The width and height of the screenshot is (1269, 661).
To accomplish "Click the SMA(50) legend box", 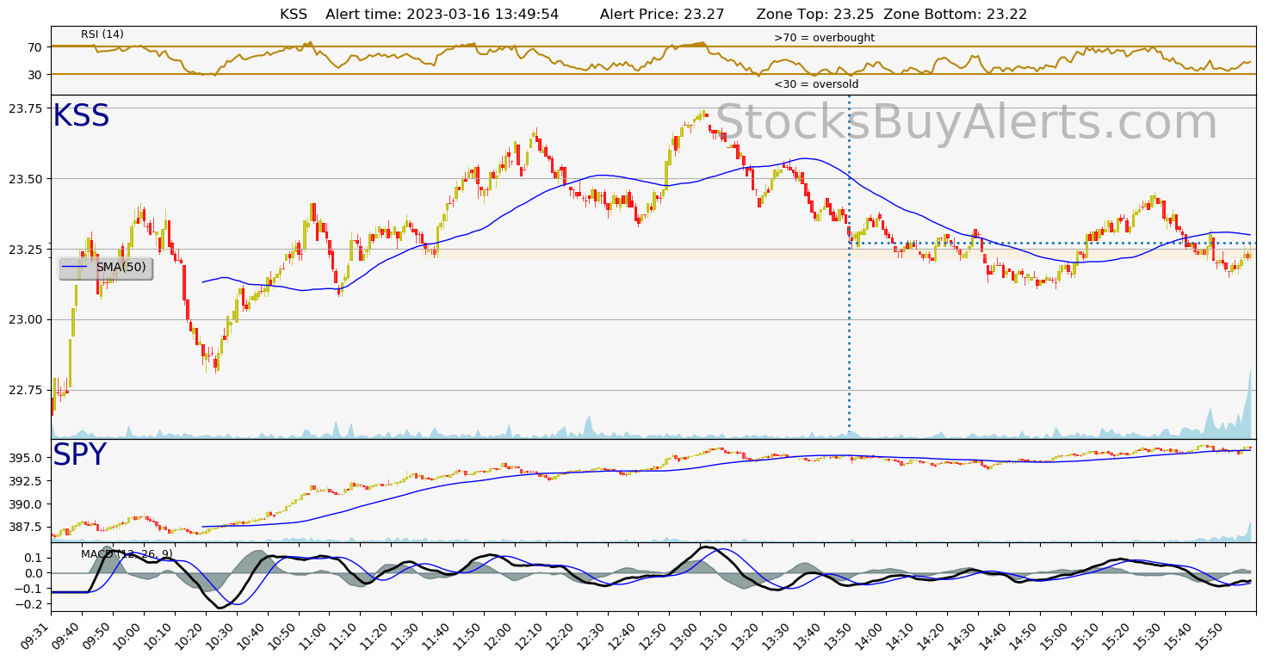I will click(105, 268).
